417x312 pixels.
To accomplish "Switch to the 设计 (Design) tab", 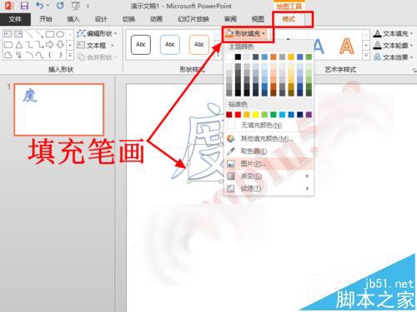I will coord(101,19).
